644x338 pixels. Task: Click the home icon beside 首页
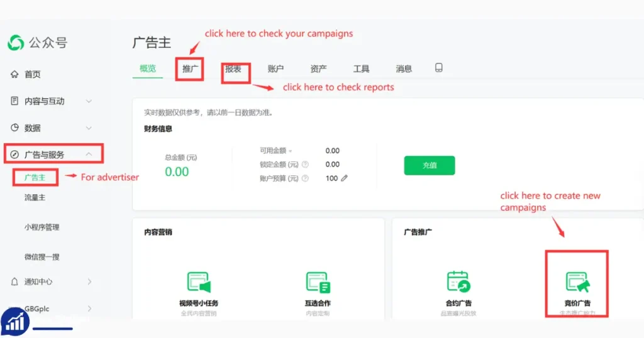(14, 74)
